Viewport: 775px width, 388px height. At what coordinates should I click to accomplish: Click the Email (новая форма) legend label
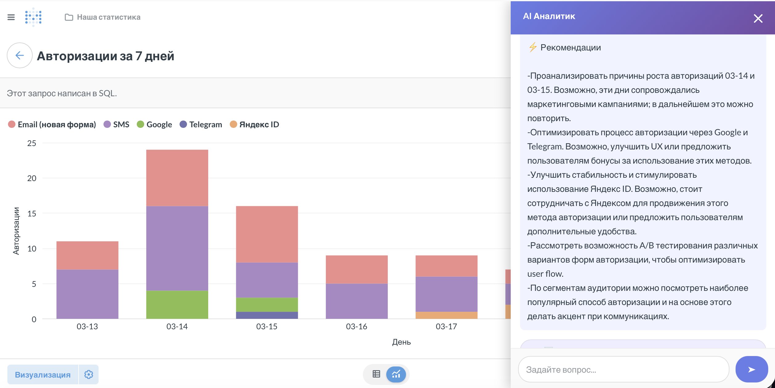point(56,124)
